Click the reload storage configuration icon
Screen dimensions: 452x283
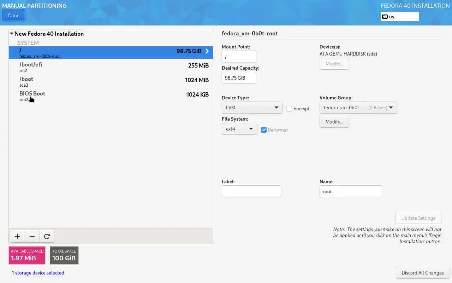tap(47, 236)
